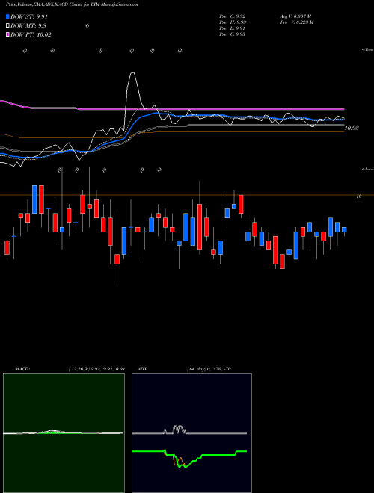Click the 'MACD:' panel heading
374x493 pixels.
tap(22, 369)
